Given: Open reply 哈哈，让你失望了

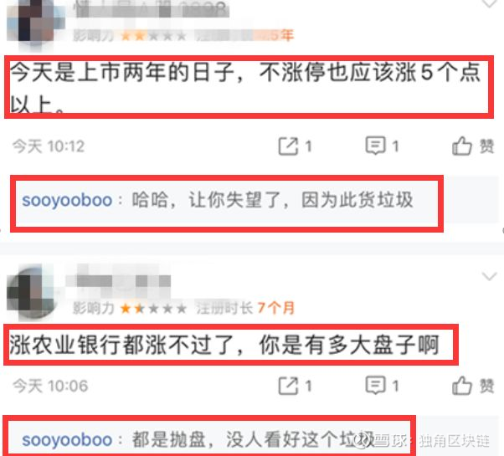Looking at the screenshot, I should click(273, 200).
